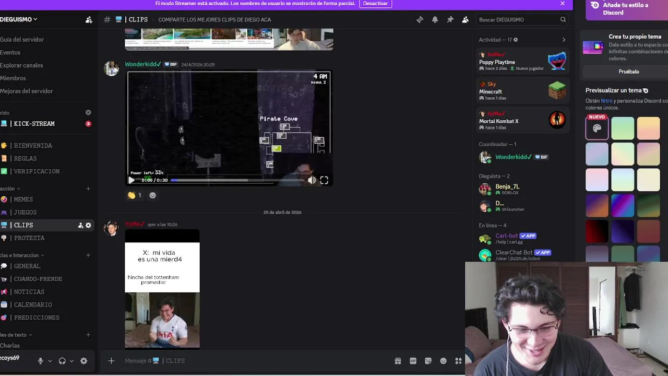The height and width of the screenshot is (376, 668).
Task: Dismiss the 'rido' section X button
Action: coord(88,112)
